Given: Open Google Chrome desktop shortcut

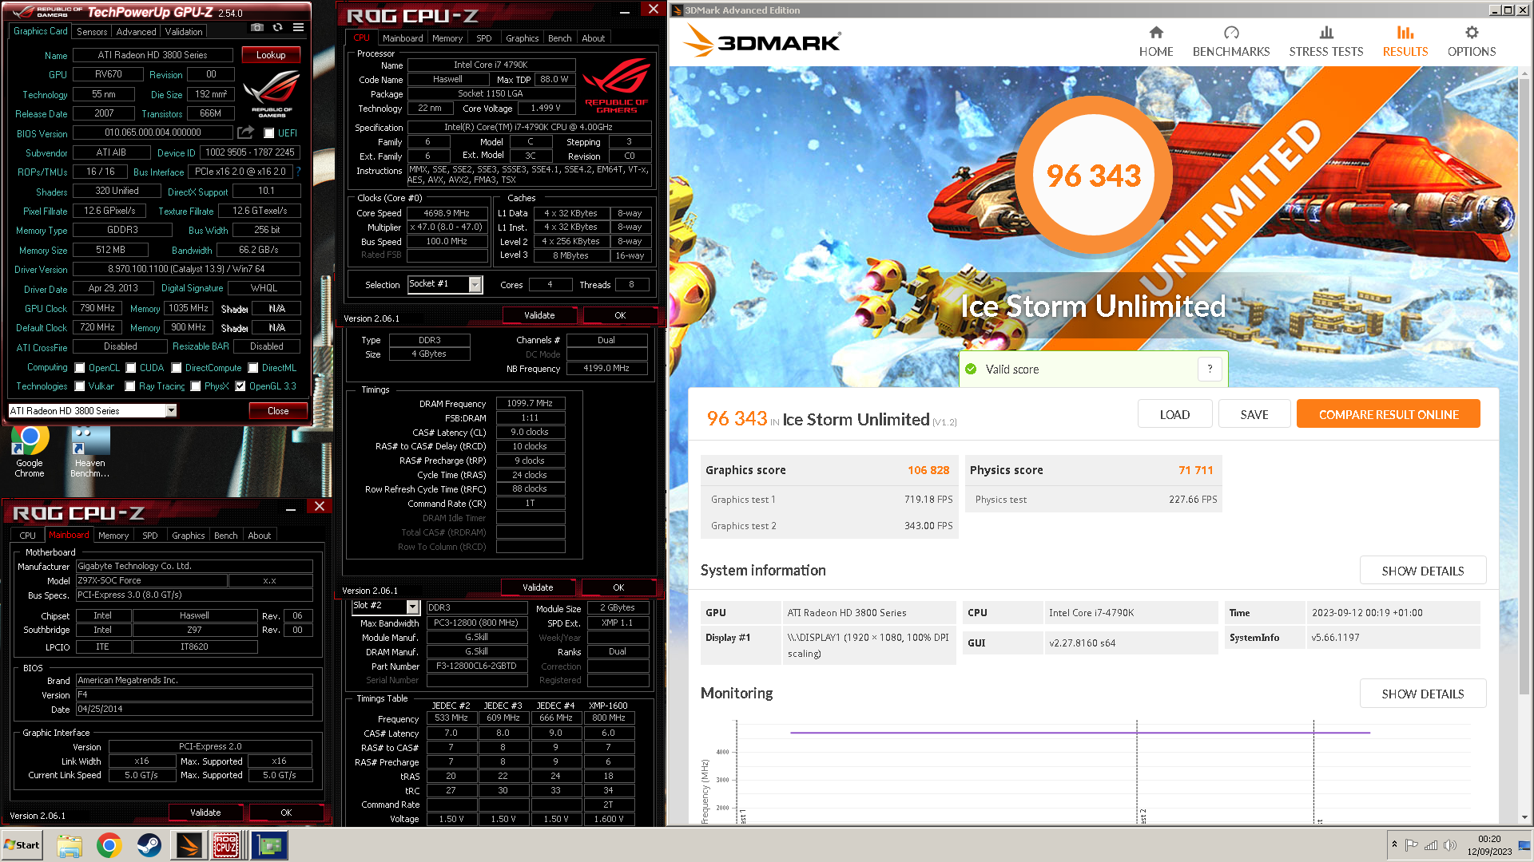Looking at the screenshot, I should pos(30,452).
